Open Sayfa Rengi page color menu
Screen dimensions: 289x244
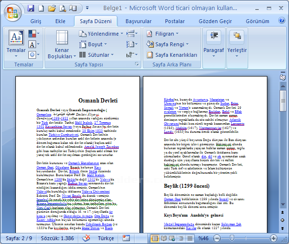pos(167,44)
